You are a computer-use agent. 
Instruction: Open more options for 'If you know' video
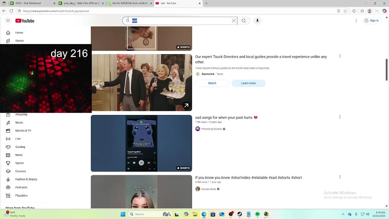click(340, 177)
